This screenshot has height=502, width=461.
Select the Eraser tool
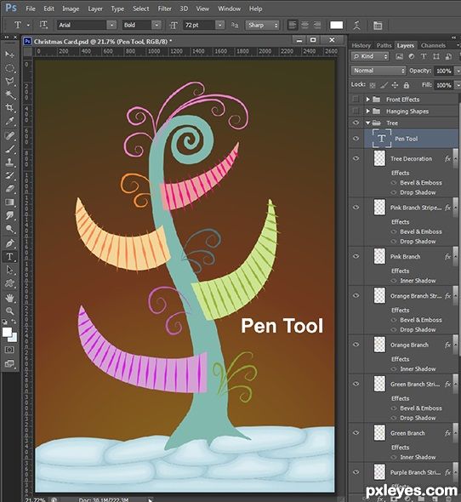point(9,189)
